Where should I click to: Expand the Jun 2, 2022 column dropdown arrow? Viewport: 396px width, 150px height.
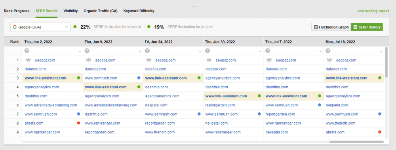click(x=80, y=51)
